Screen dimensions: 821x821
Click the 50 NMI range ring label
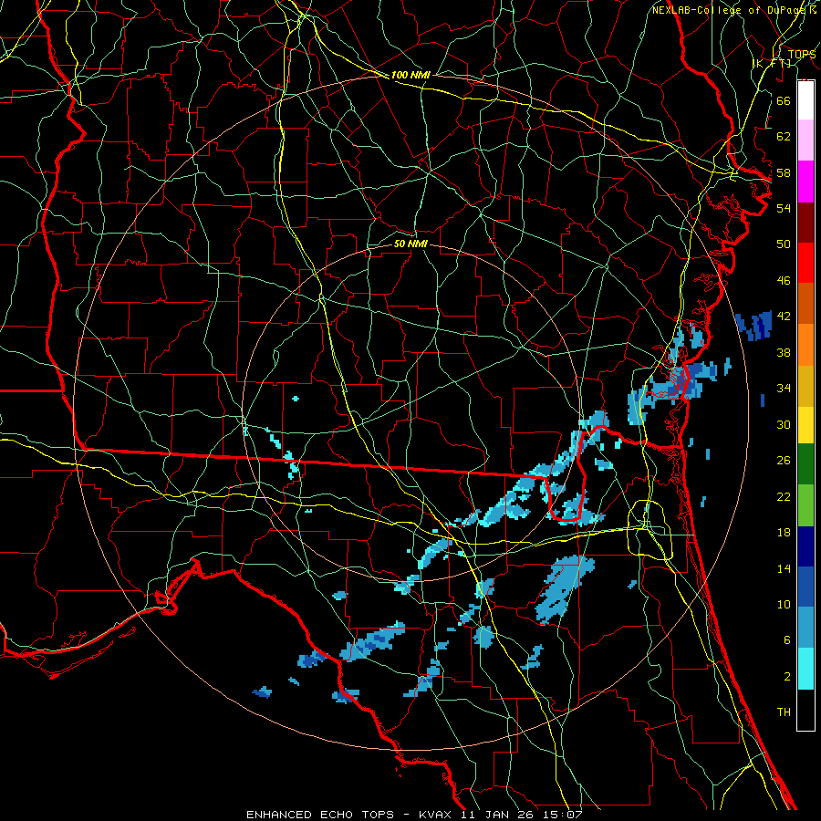pyautogui.click(x=410, y=244)
